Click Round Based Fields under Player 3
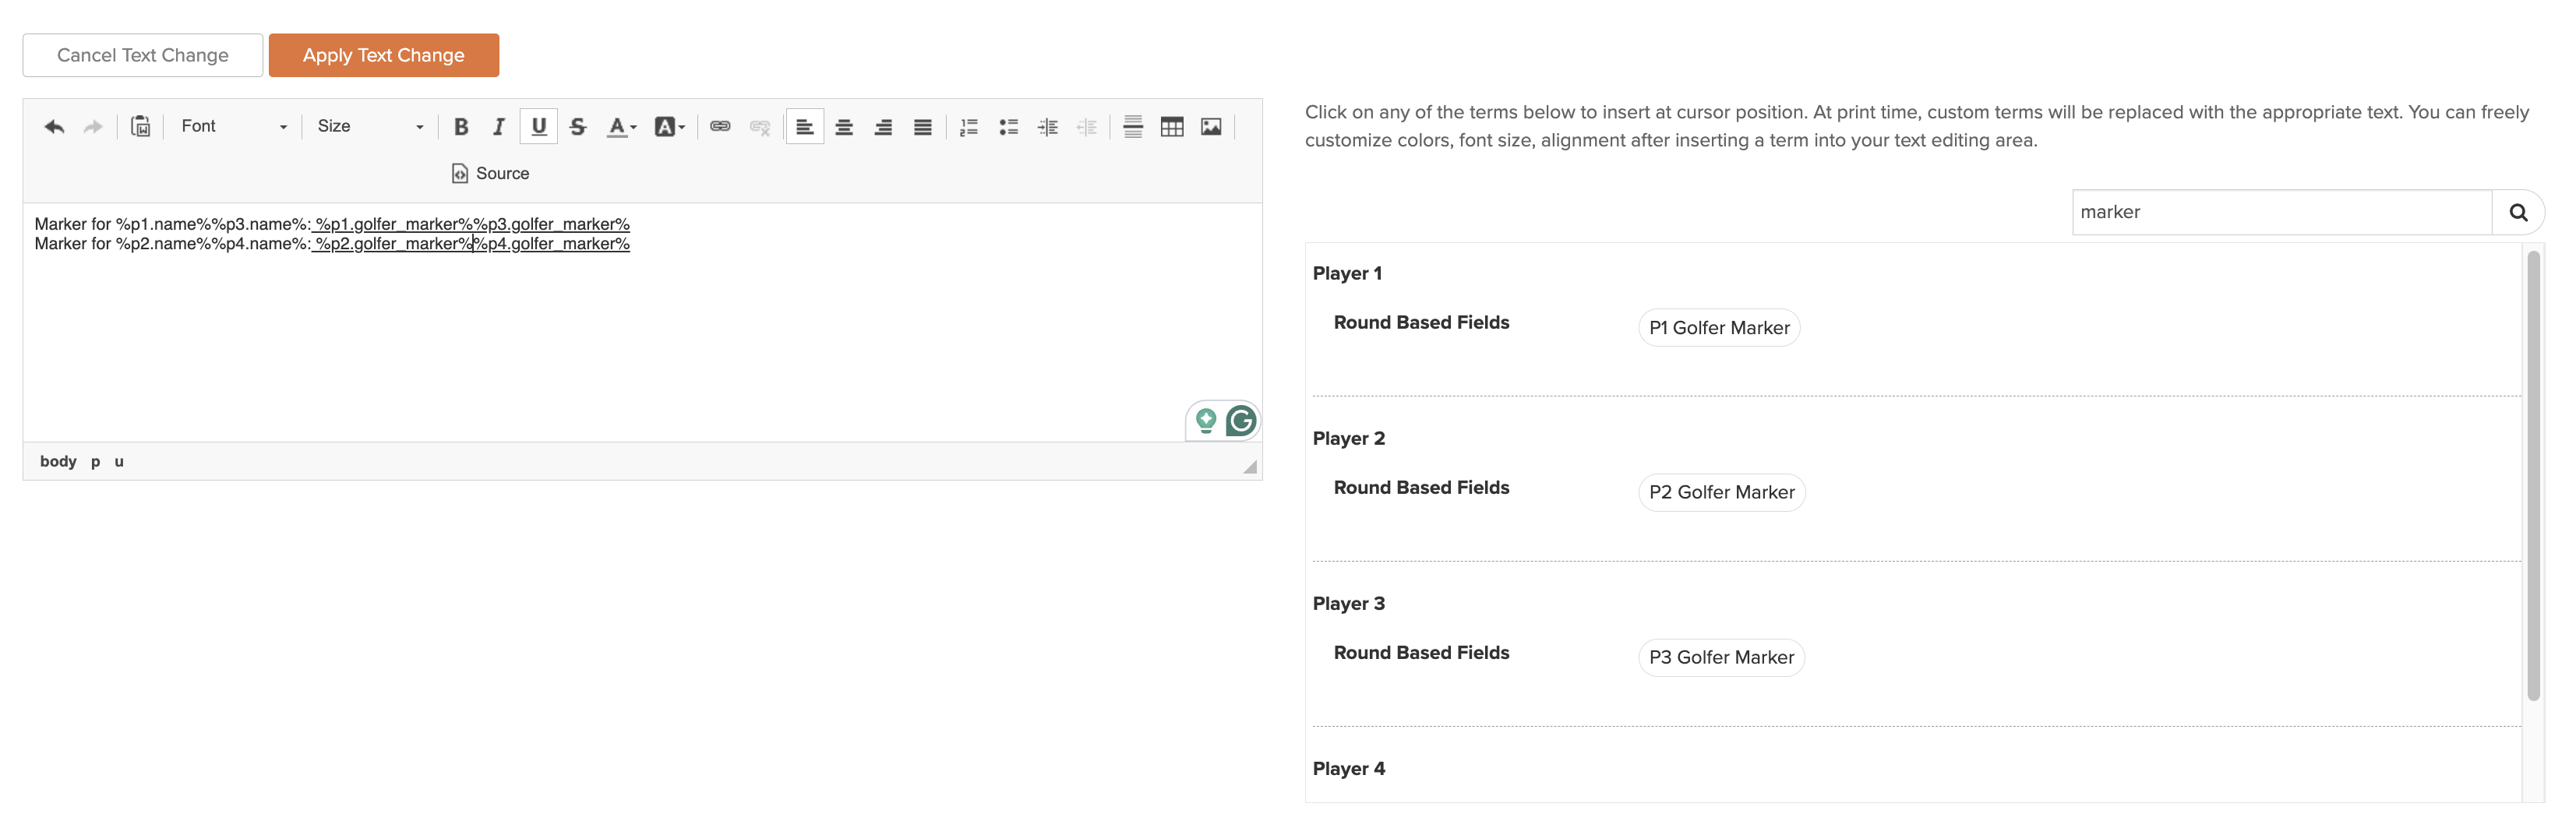Image resolution: width=2576 pixels, height=835 pixels. coord(1421,652)
